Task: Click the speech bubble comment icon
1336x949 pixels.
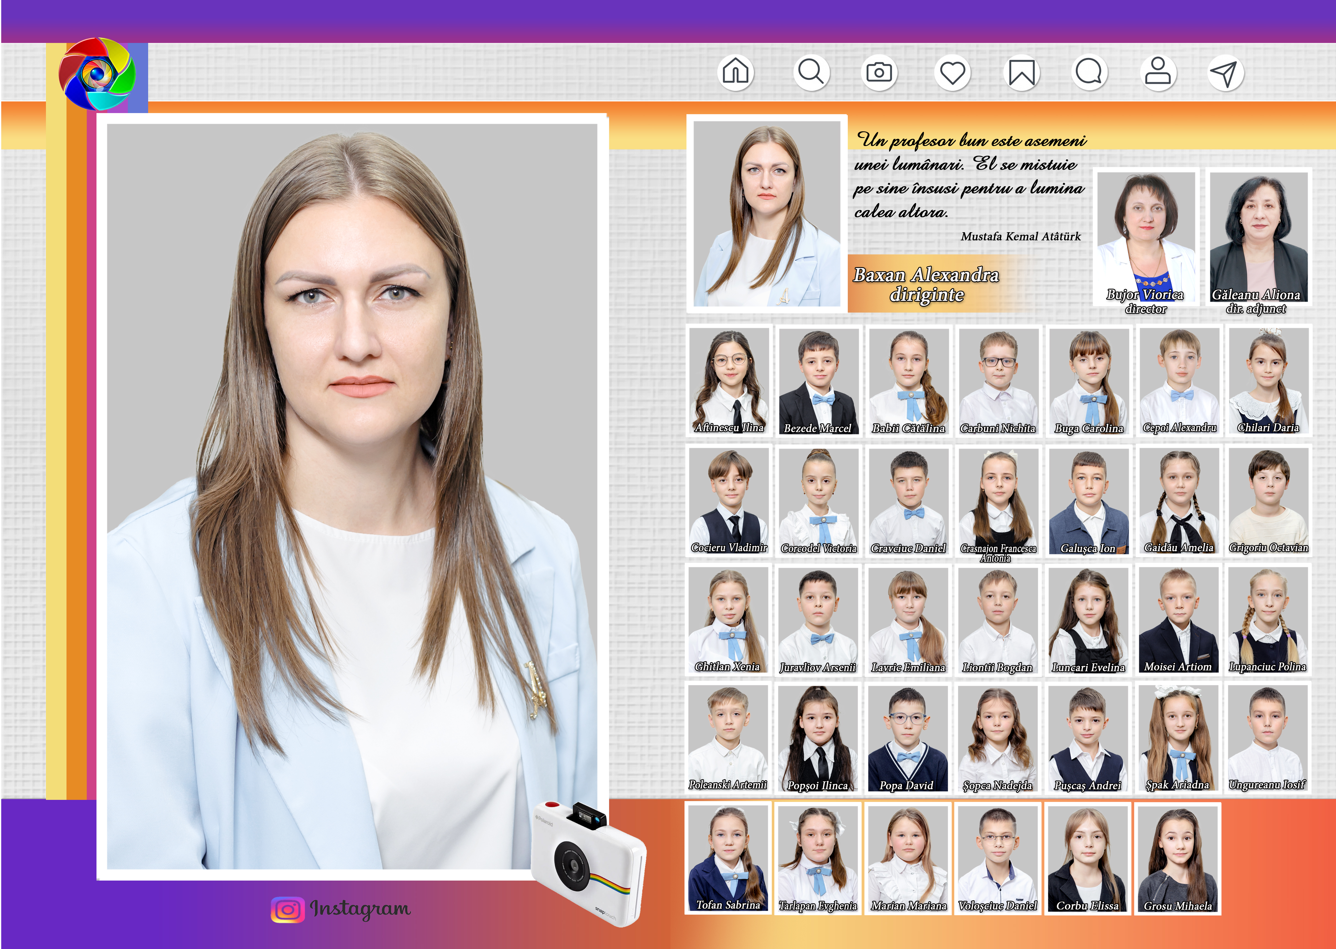Action: 1089,73
